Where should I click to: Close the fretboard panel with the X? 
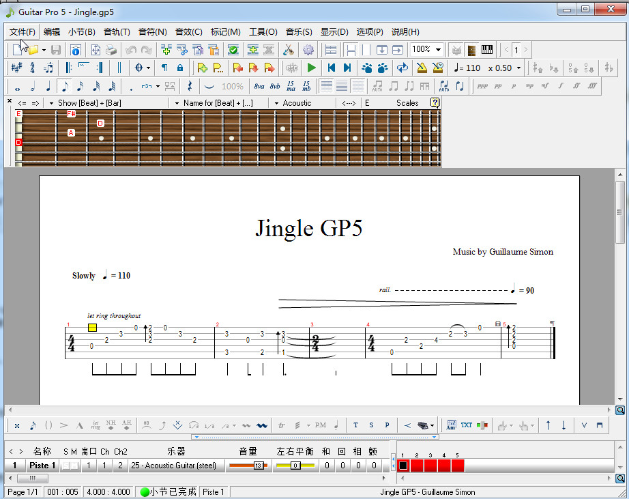(x=10, y=101)
